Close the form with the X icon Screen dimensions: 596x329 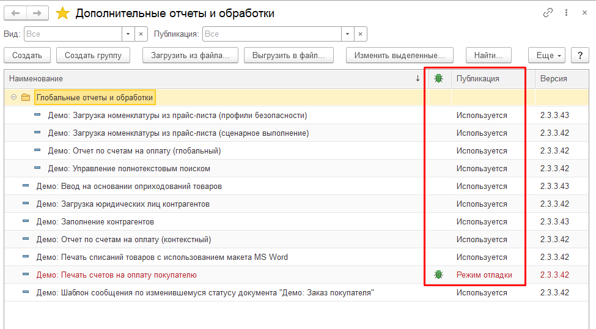coord(584,13)
